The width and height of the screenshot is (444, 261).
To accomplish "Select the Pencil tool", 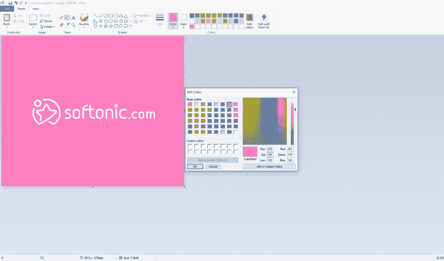I will click(61, 18).
